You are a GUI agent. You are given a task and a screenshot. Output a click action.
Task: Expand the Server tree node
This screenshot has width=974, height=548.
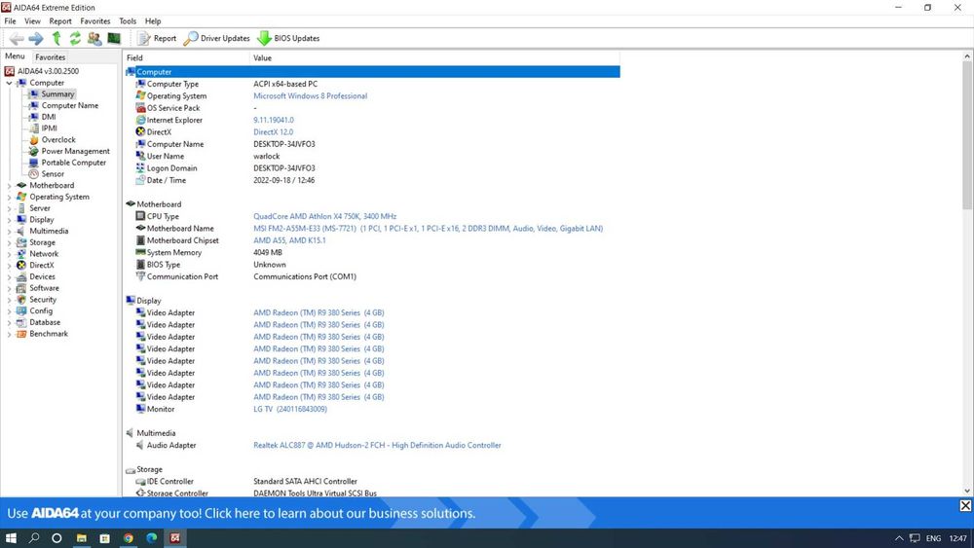tap(10, 208)
